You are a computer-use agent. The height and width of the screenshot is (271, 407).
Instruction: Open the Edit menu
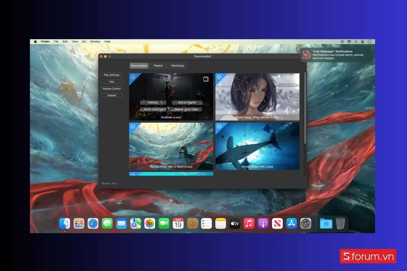click(65, 42)
